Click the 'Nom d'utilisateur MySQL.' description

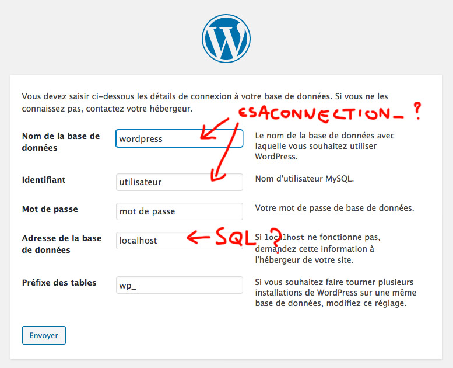click(304, 179)
